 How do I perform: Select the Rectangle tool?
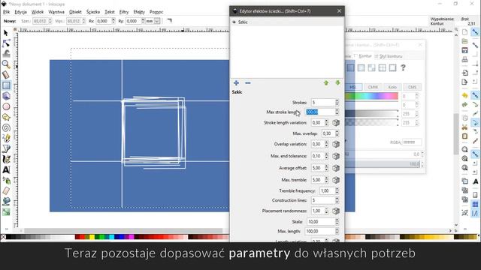click(6, 85)
